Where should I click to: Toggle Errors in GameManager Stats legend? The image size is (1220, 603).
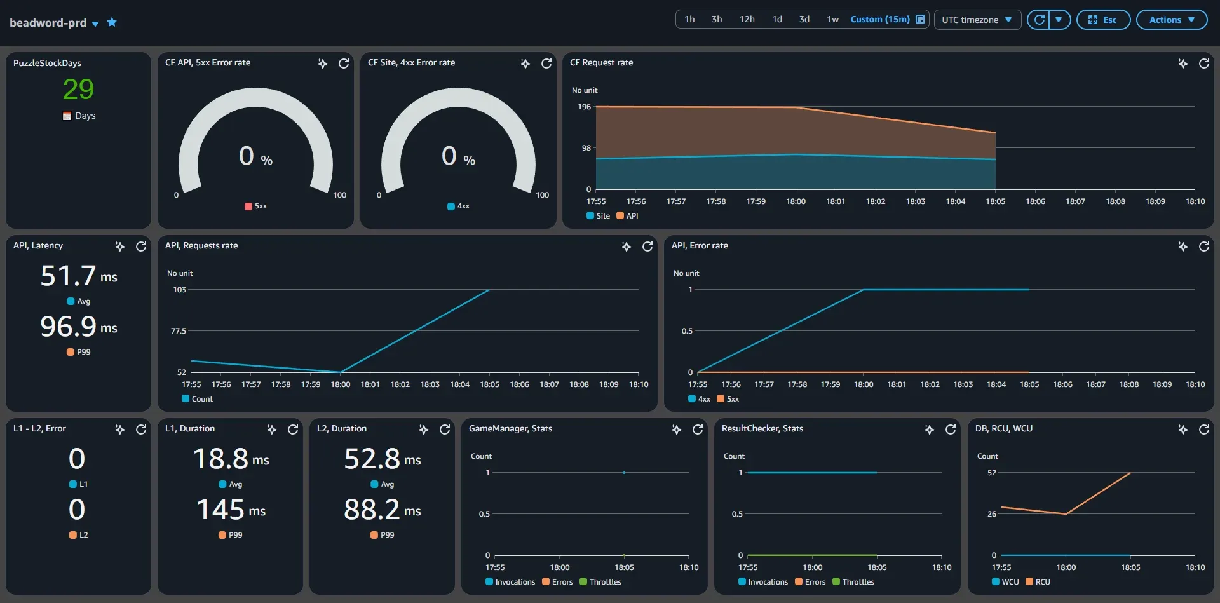[557, 582]
